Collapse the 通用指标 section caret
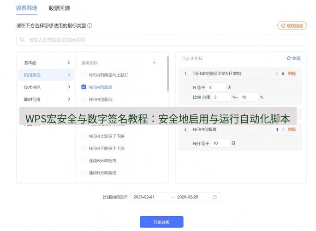 (154, 62)
